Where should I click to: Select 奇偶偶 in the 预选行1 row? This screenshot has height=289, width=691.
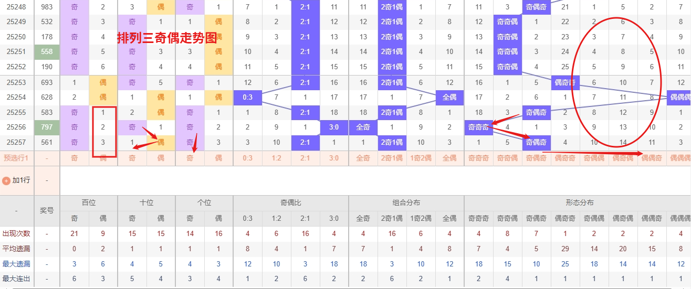pos(594,157)
